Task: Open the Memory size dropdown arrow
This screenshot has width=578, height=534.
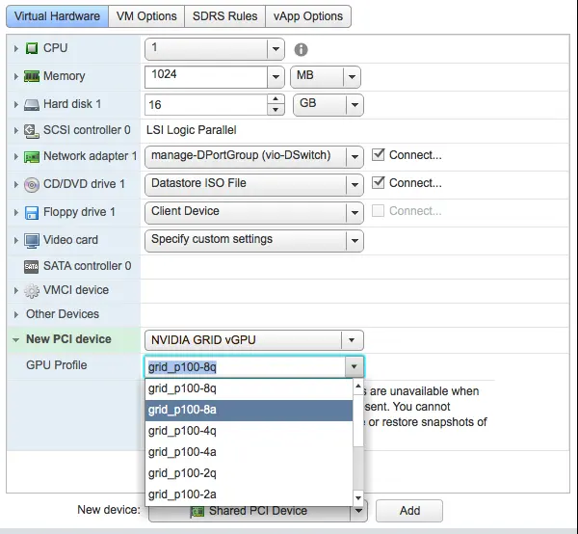Action: click(276, 77)
